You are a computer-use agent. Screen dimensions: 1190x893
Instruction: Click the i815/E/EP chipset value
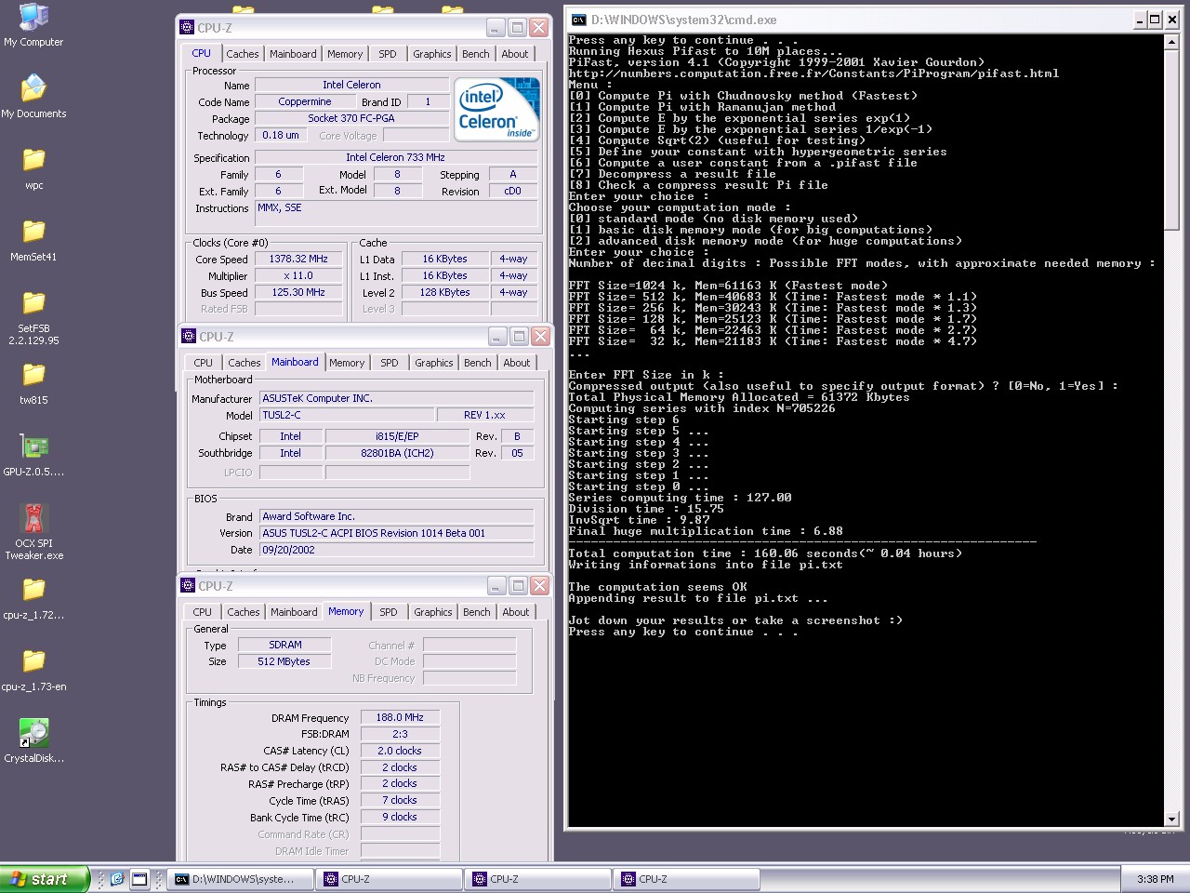[398, 436]
